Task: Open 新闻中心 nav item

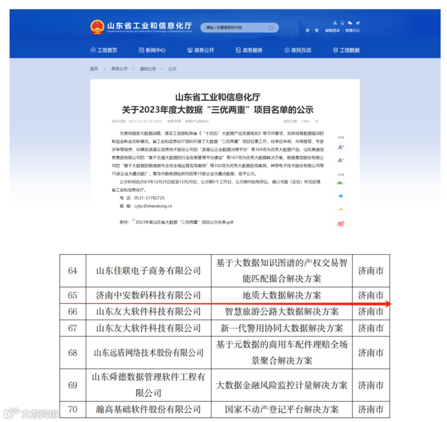Action: [152, 50]
